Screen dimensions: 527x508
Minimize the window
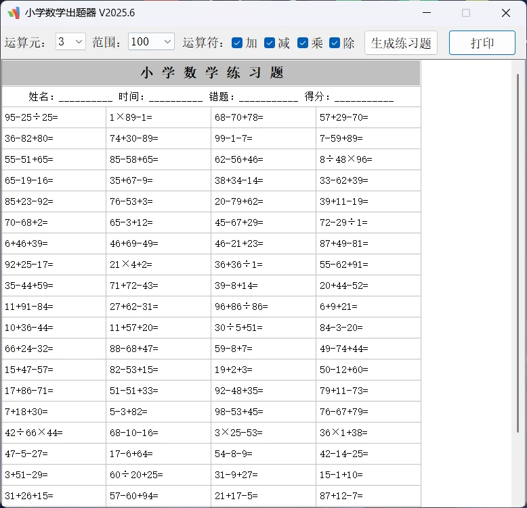(x=427, y=13)
